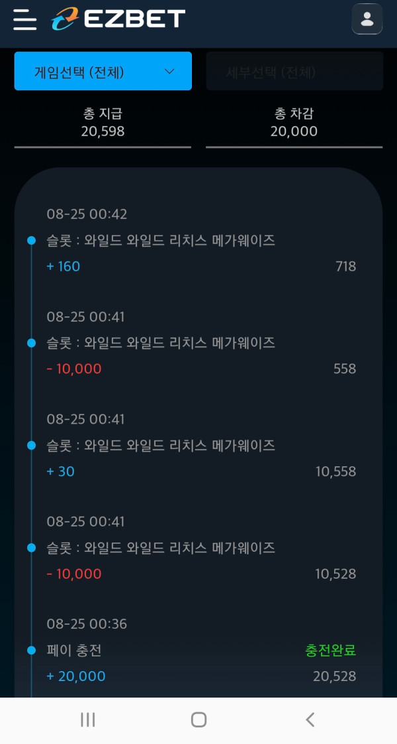Select the 총 지급 20,598 tab
Screen dimensions: 397x744
103,123
